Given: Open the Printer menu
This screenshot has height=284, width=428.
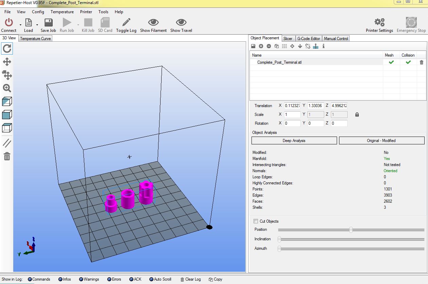Looking at the screenshot, I should click(x=86, y=12).
